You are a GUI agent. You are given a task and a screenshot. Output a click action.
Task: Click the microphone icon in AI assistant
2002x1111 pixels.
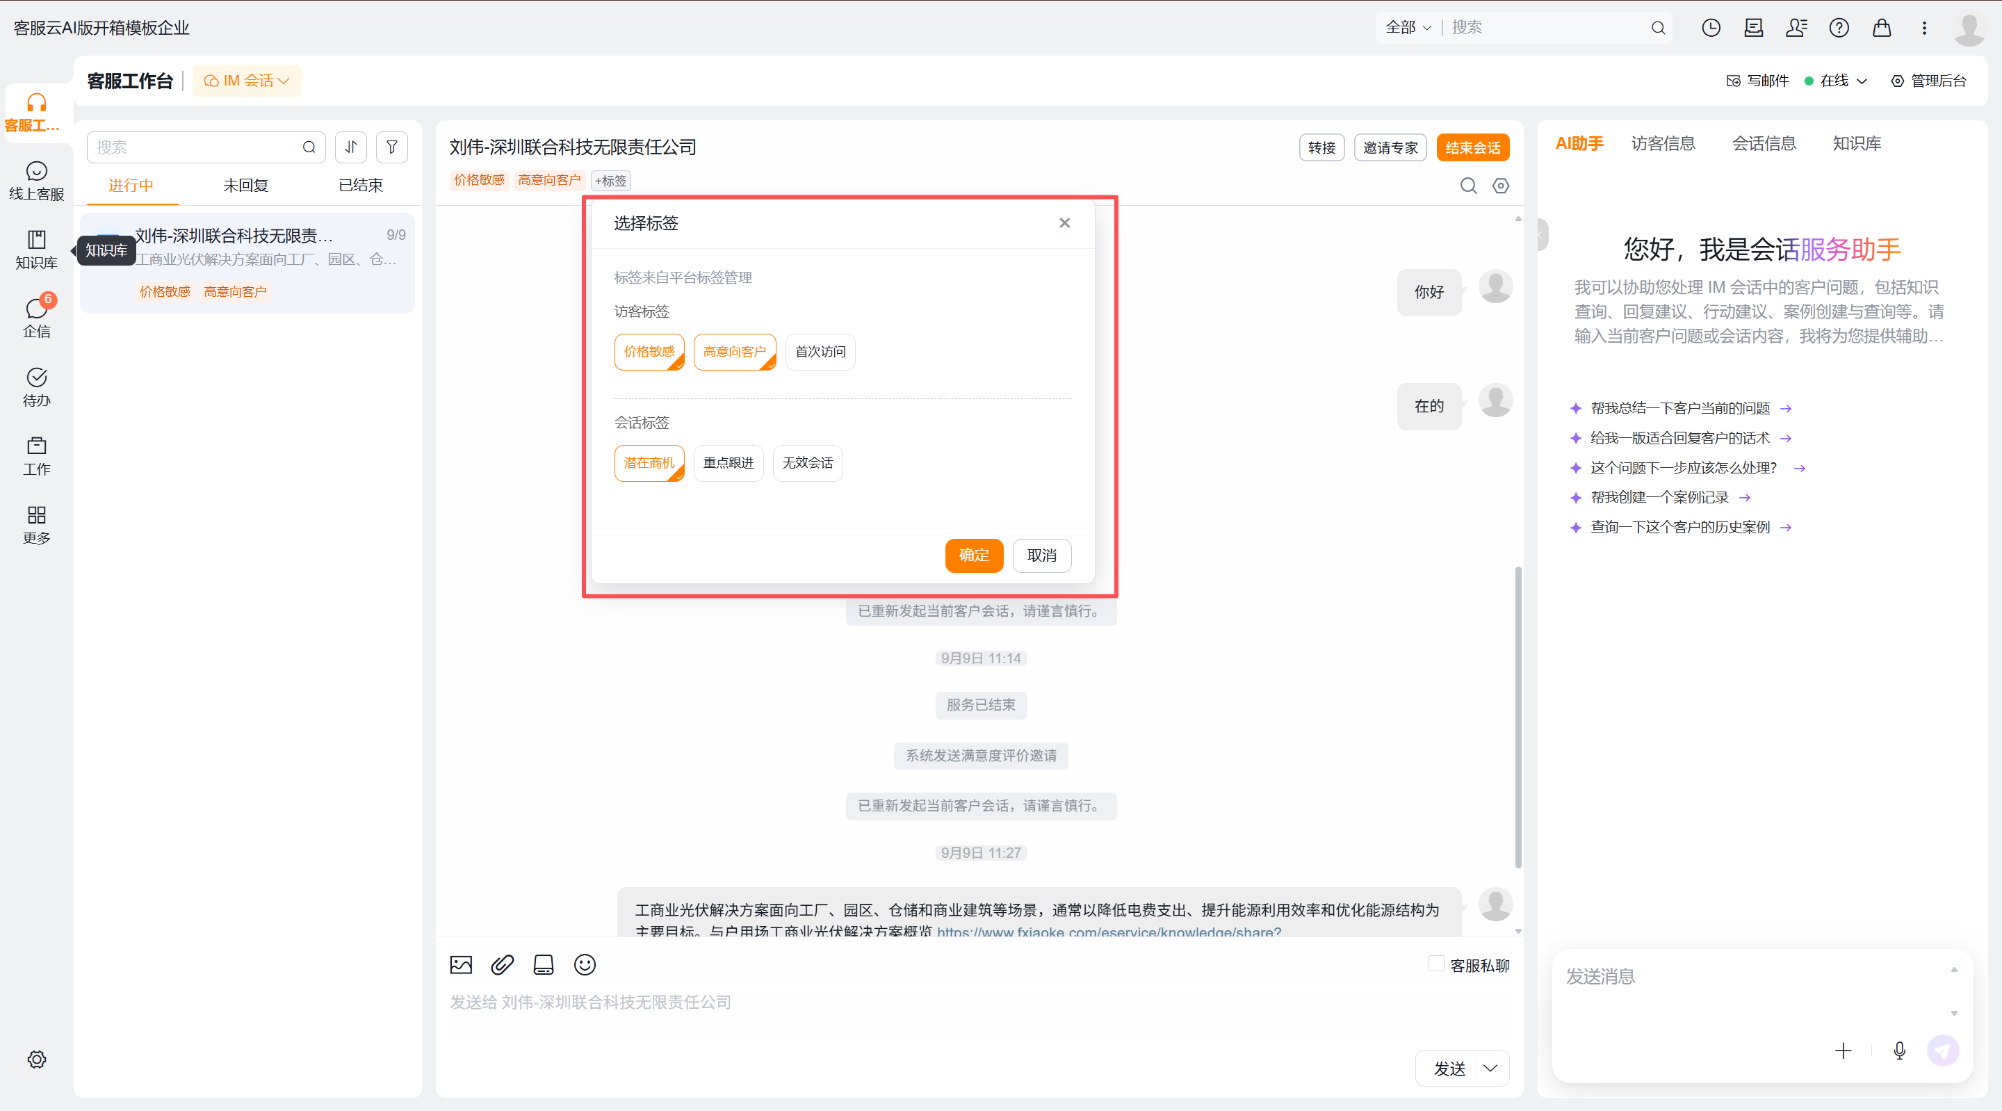1899,1051
